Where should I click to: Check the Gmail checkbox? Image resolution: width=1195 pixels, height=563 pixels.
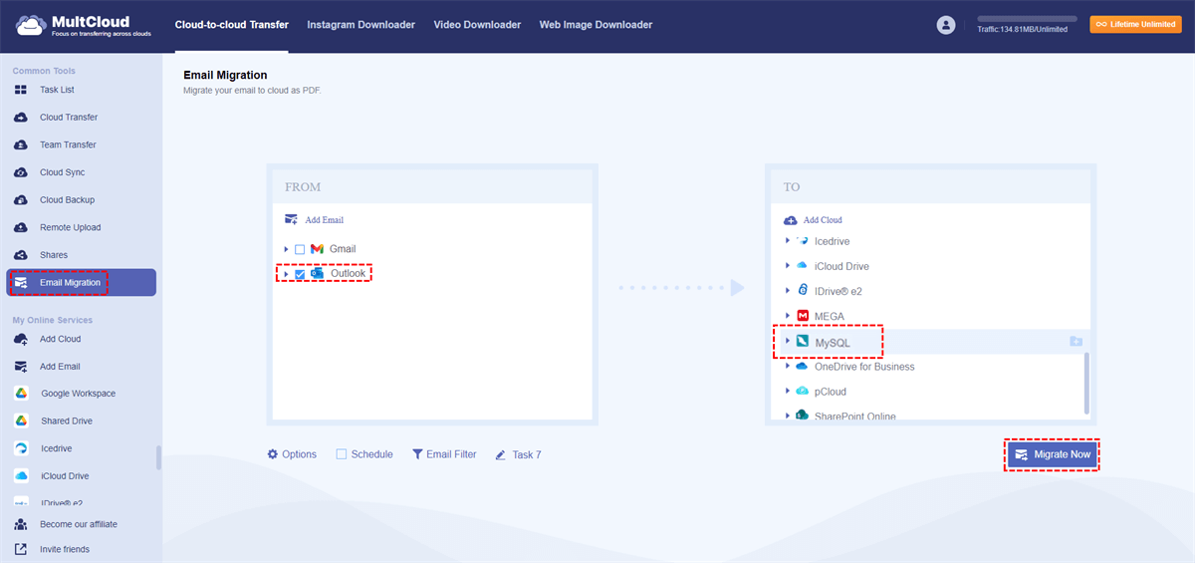click(x=300, y=249)
